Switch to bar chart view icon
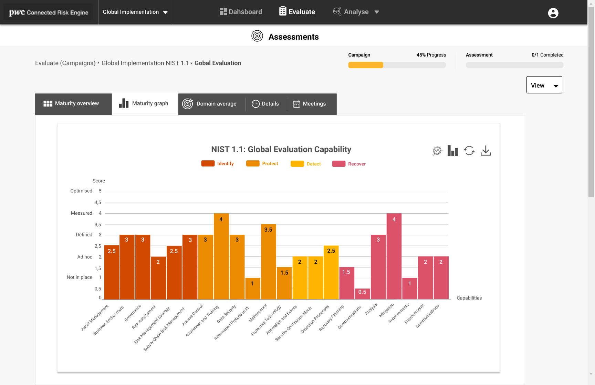 pyautogui.click(x=452, y=151)
